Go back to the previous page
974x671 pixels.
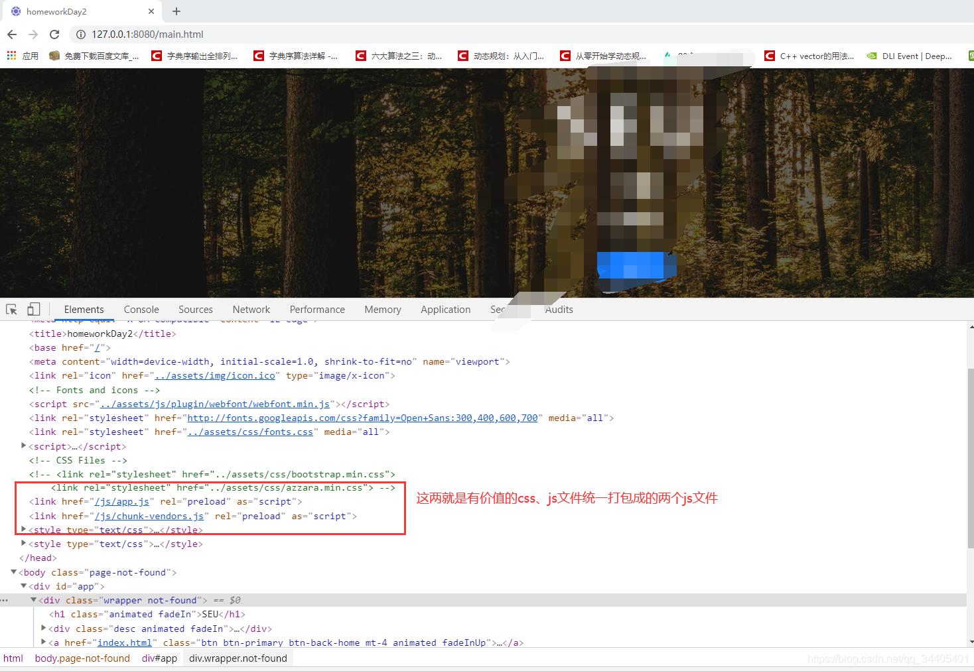[12, 34]
